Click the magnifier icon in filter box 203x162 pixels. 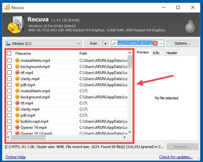click(x=114, y=43)
